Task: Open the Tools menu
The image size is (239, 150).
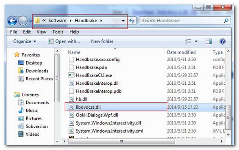Action: (x=58, y=32)
